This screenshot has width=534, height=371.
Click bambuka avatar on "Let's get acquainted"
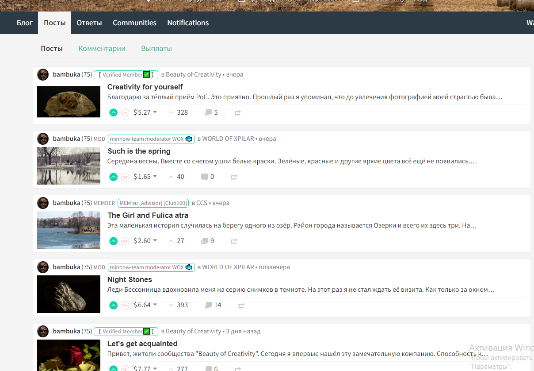coord(43,331)
